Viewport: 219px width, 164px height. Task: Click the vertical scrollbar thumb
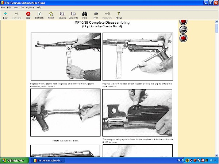tap(216, 28)
